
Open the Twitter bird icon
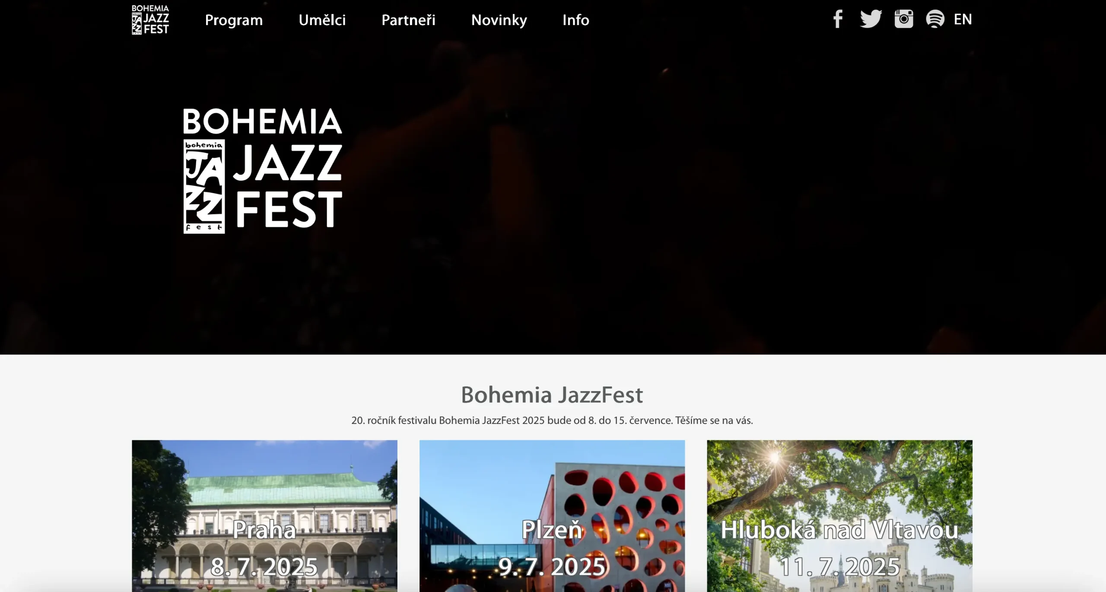(x=871, y=19)
